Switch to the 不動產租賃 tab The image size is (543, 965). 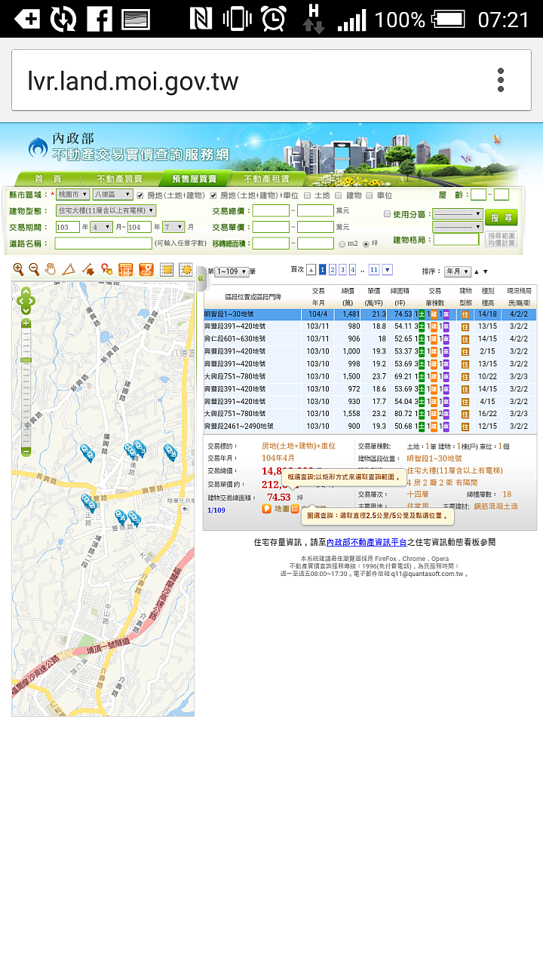[x=266, y=179]
